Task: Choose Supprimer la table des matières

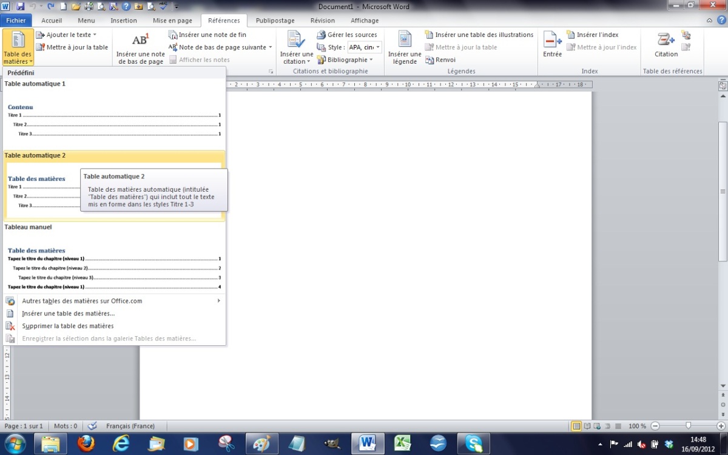Action: point(114,326)
